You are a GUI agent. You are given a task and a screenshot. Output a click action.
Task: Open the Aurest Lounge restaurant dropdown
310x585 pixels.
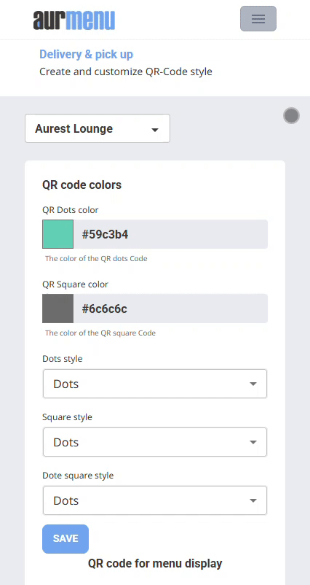tap(98, 128)
